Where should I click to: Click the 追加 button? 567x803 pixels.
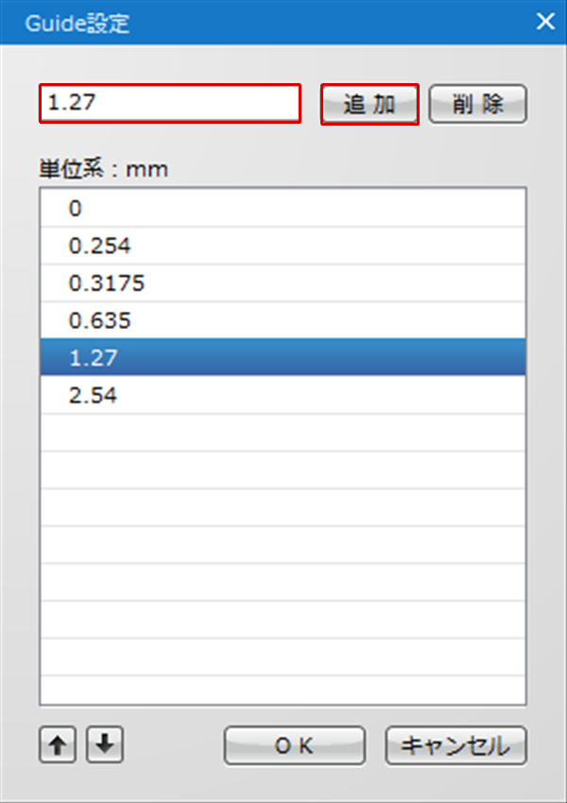(x=369, y=105)
